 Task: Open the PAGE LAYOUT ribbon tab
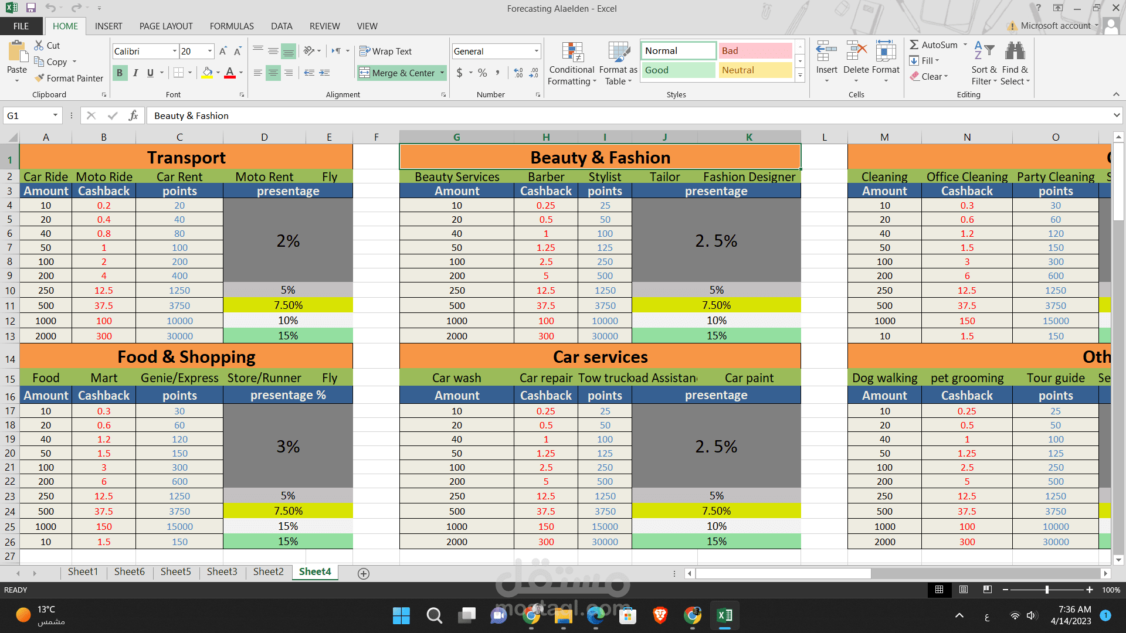(x=166, y=26)
